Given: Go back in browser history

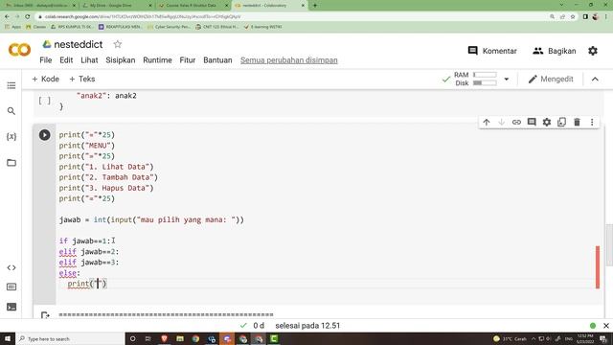Looking at the screenshot, I should click(x=7, y=17).
